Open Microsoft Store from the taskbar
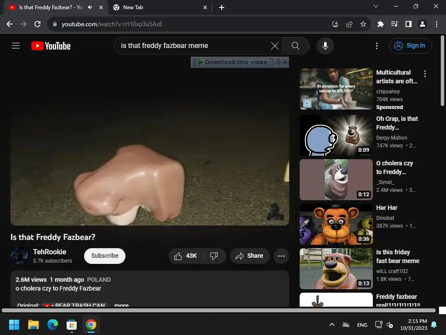The height and width of the screenshot is (335, 446). tap(72, 325)
